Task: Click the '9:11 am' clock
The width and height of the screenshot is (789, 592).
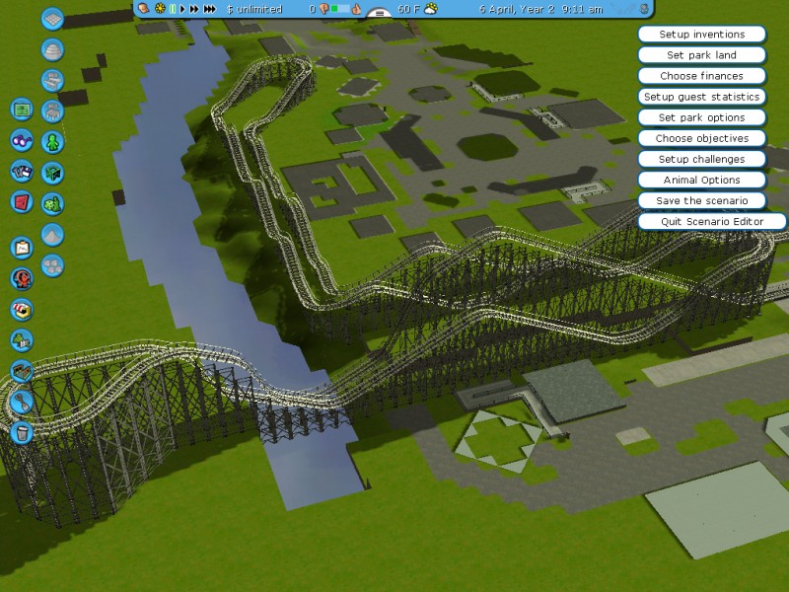Action: point(581,9)
